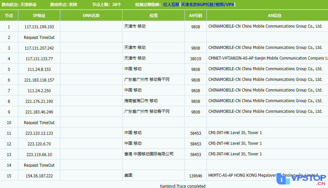Click the DNS名称 column header

(91, 16)
